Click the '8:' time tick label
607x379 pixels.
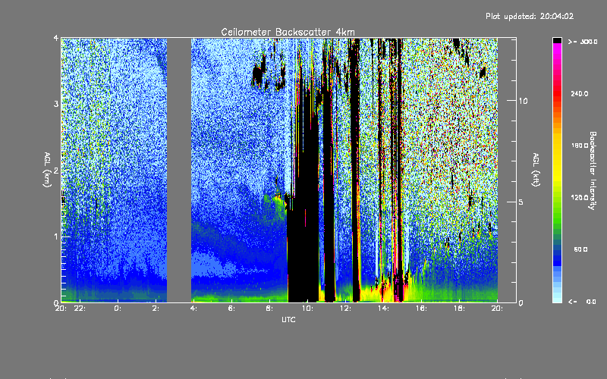pos(269,309)
